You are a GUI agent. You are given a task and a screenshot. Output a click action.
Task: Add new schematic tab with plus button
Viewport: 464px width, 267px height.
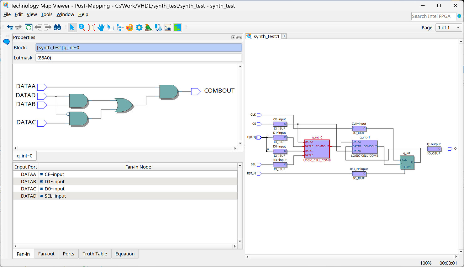pos(284,36)
